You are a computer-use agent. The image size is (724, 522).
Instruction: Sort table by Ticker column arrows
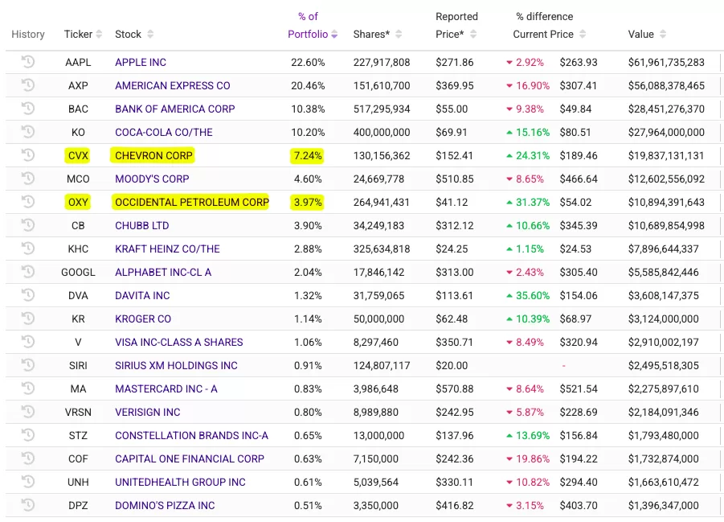coord(99,35)
